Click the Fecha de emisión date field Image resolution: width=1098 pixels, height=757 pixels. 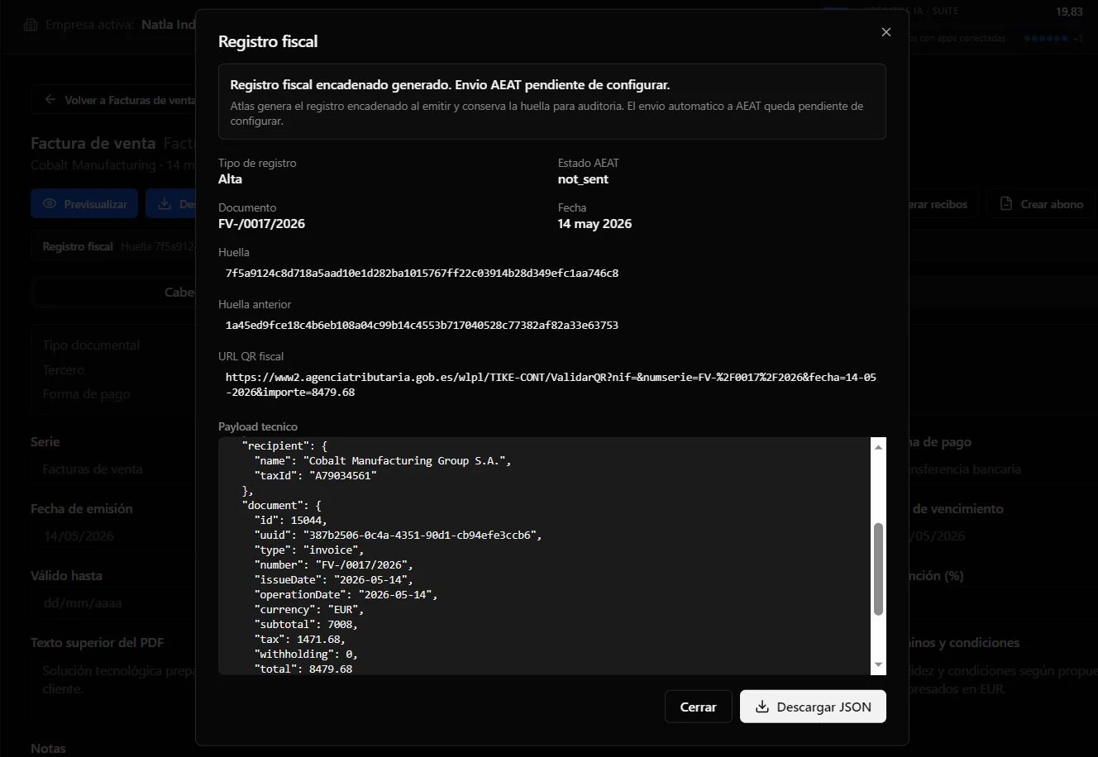click(x=112, y=536)
